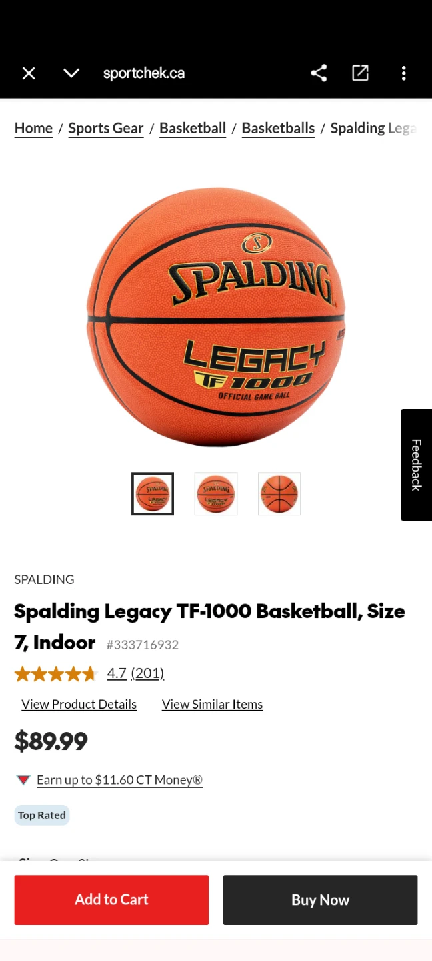Add basketball to cart
432x961 pixels.
(111, 900)
